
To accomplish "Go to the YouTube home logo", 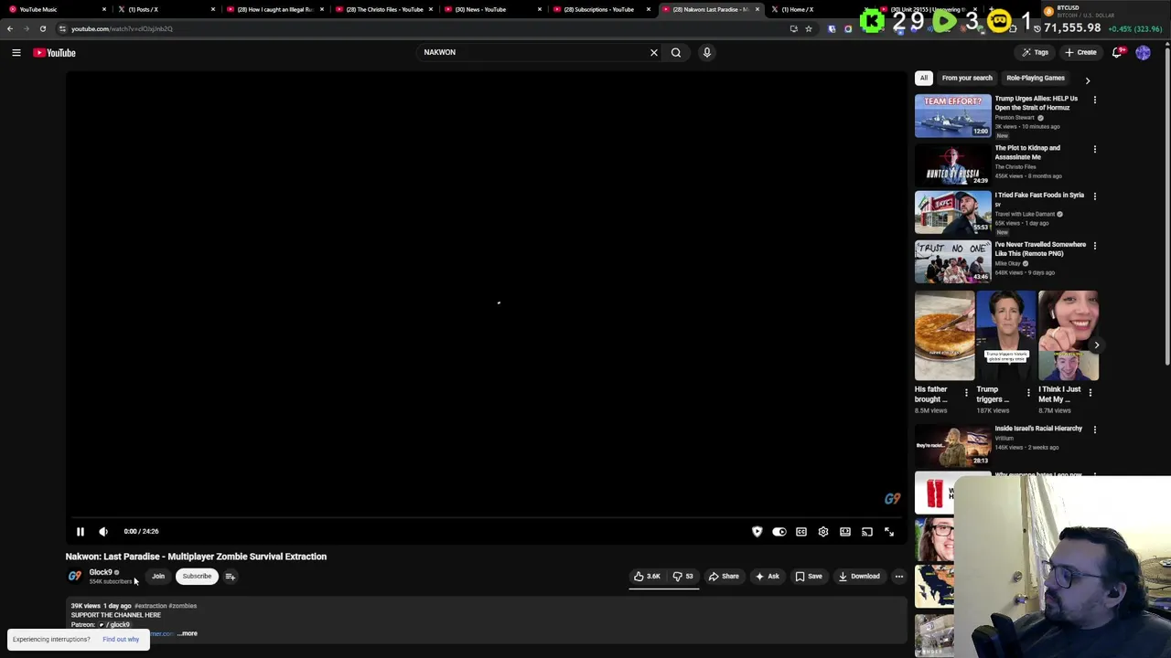I will (x=55, y=52).
